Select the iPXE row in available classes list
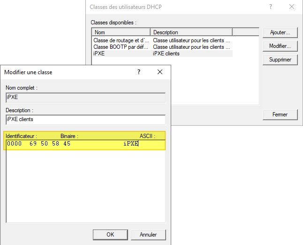This screenshot has width=303, height=245. tap(162, 54)
